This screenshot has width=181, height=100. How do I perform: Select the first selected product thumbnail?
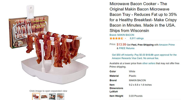tap(36, 97)
